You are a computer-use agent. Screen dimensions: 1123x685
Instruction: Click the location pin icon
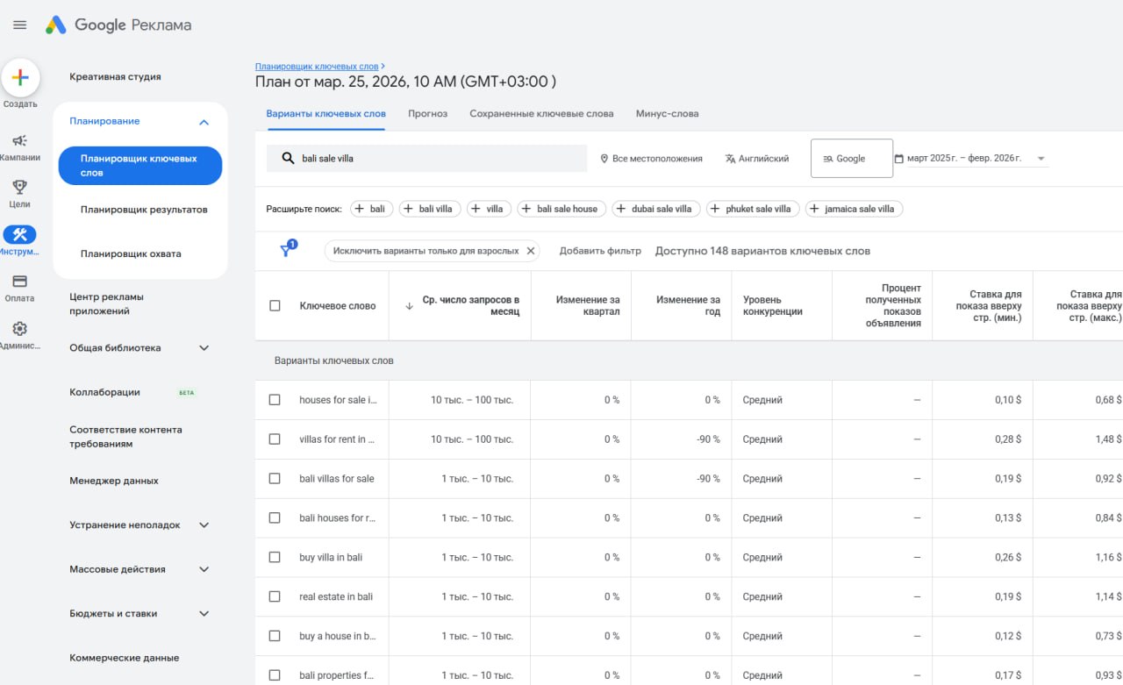pos(604,159)
